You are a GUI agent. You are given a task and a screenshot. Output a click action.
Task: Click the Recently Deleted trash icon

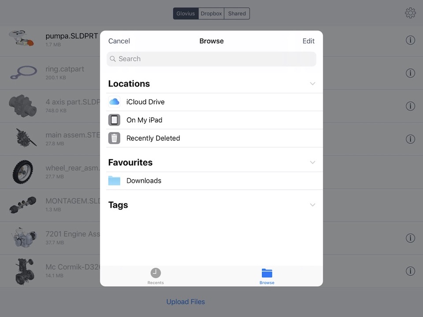click(114, 138)
